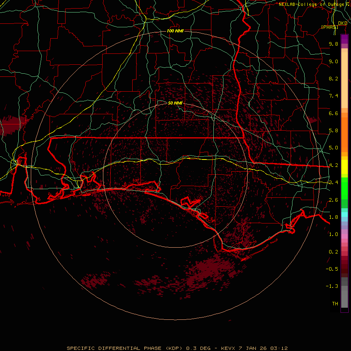Click the 9.0 value on the color scale
Viewport: 351px width, 351px height.
(x=333, y=61)
